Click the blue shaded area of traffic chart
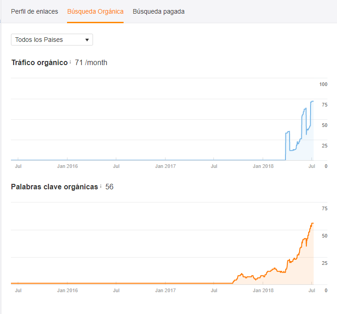This screenshot has width=337, height=314. [303, 146]
